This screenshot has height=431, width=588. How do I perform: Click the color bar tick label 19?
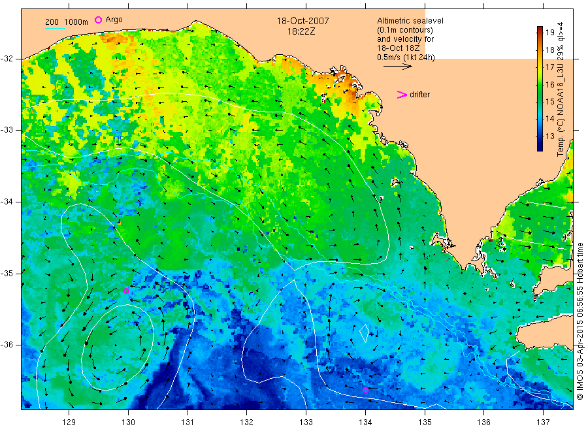[549, 32]
